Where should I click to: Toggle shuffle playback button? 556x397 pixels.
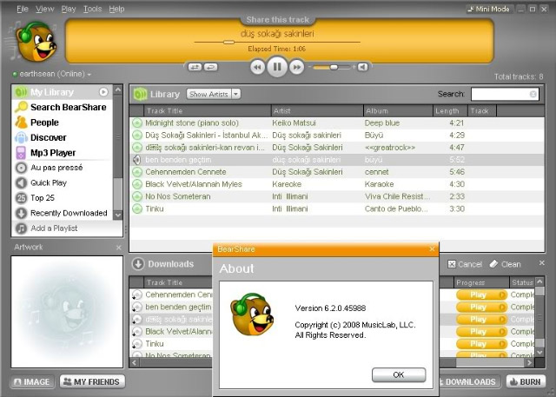(195, 67)
